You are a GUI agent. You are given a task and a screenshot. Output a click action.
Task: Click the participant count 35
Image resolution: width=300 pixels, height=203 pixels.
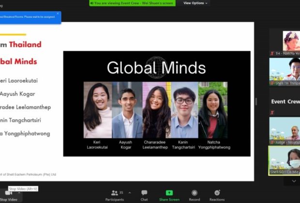[121, 192]
